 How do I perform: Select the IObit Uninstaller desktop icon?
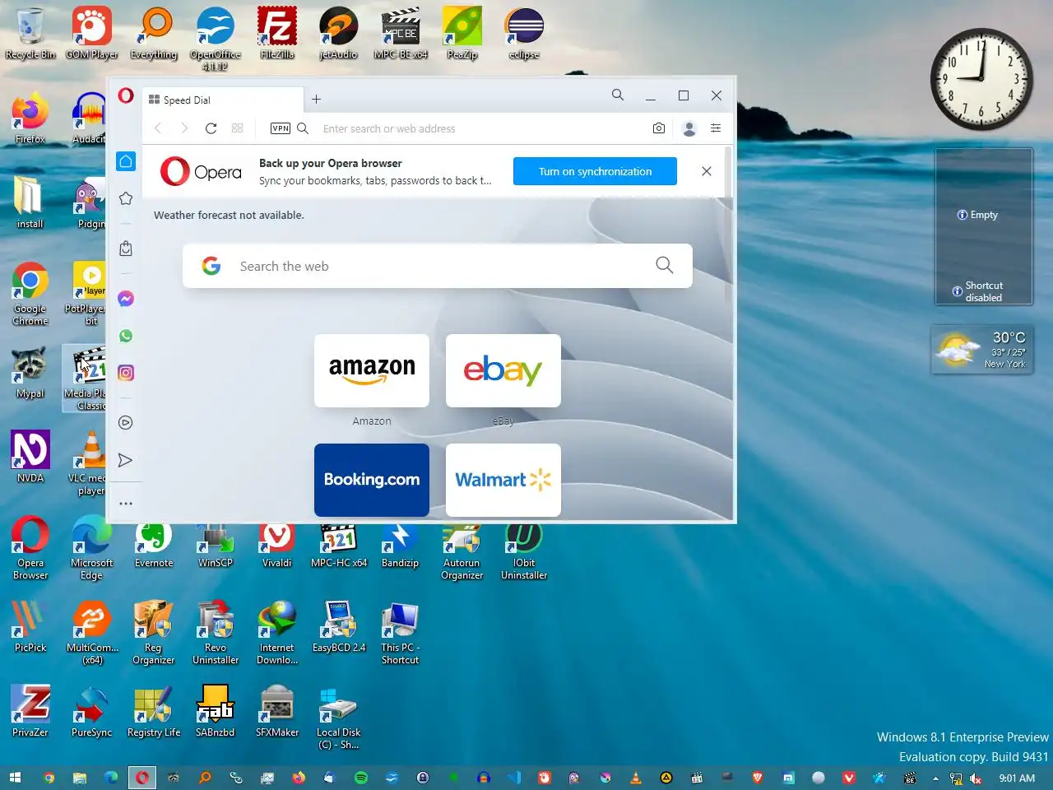click(524, 551)
